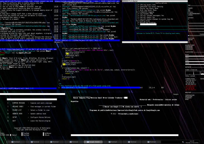
Task: Collapse the Config Files tree node
Action: 137,21
